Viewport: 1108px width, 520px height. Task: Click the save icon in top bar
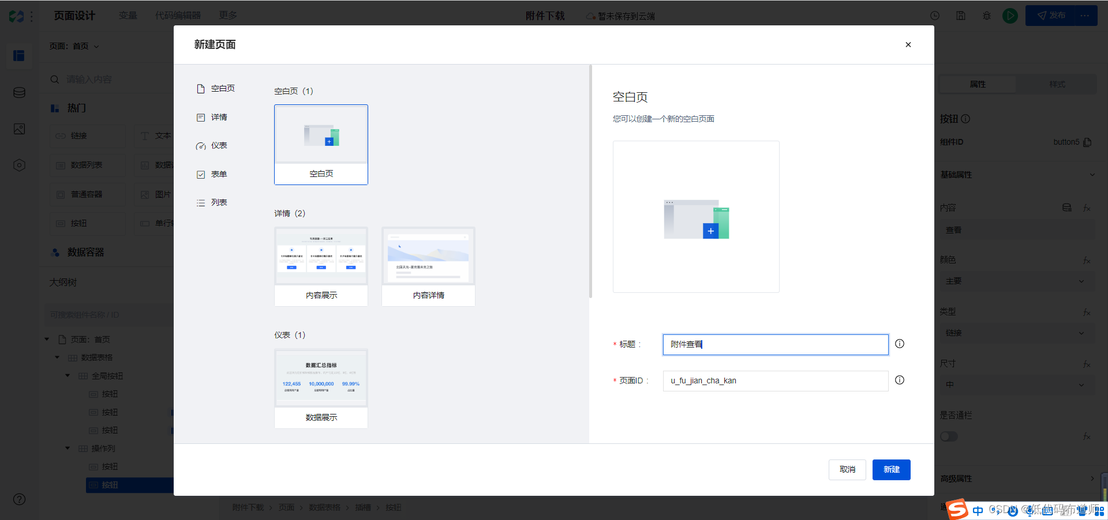click(x=961, y=16)
